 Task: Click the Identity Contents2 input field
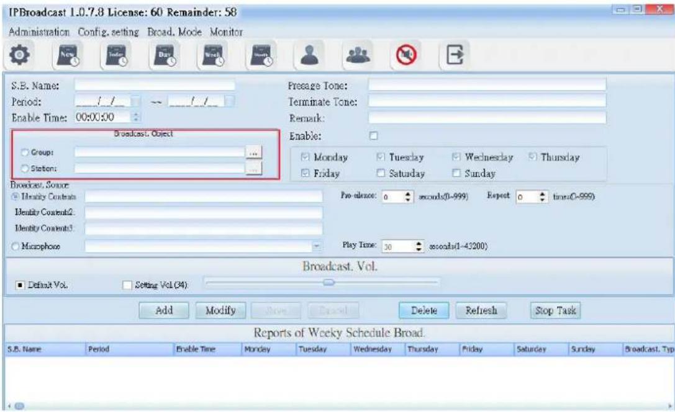point(204,212)
